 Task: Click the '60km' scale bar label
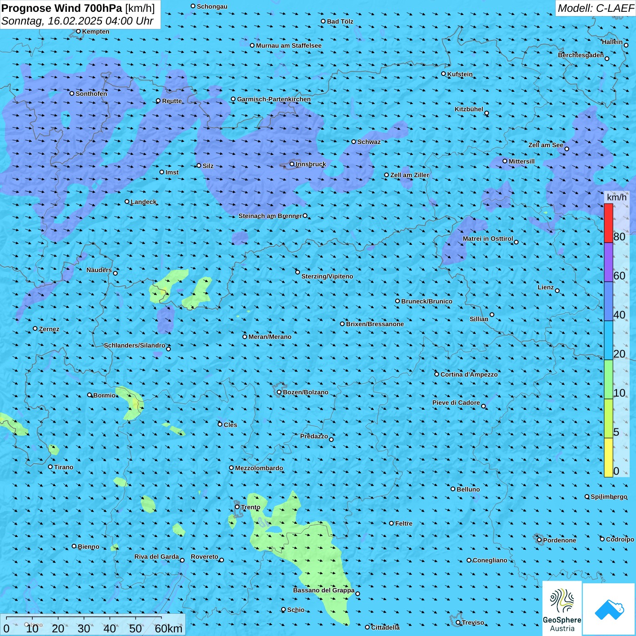[169, 629]
